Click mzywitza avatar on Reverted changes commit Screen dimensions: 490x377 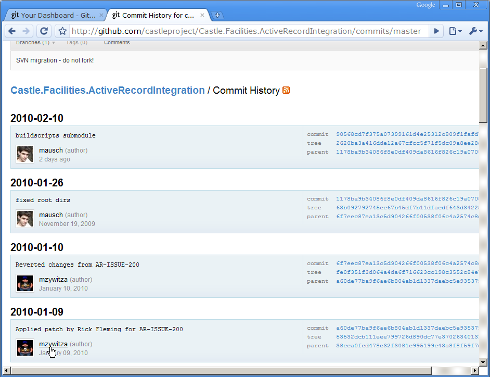tap(25, 283)
